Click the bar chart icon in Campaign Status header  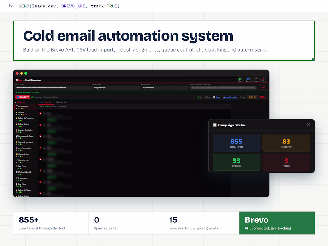(x=215, y=125)
